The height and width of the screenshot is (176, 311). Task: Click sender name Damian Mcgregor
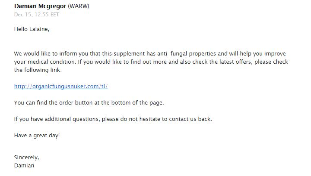[x=40, y=6]
